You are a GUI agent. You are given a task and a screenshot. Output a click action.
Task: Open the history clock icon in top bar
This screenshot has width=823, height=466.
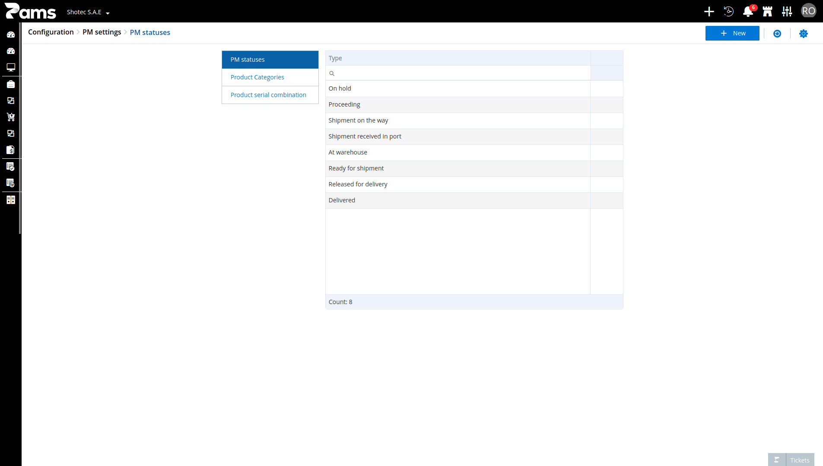point(729,12)
